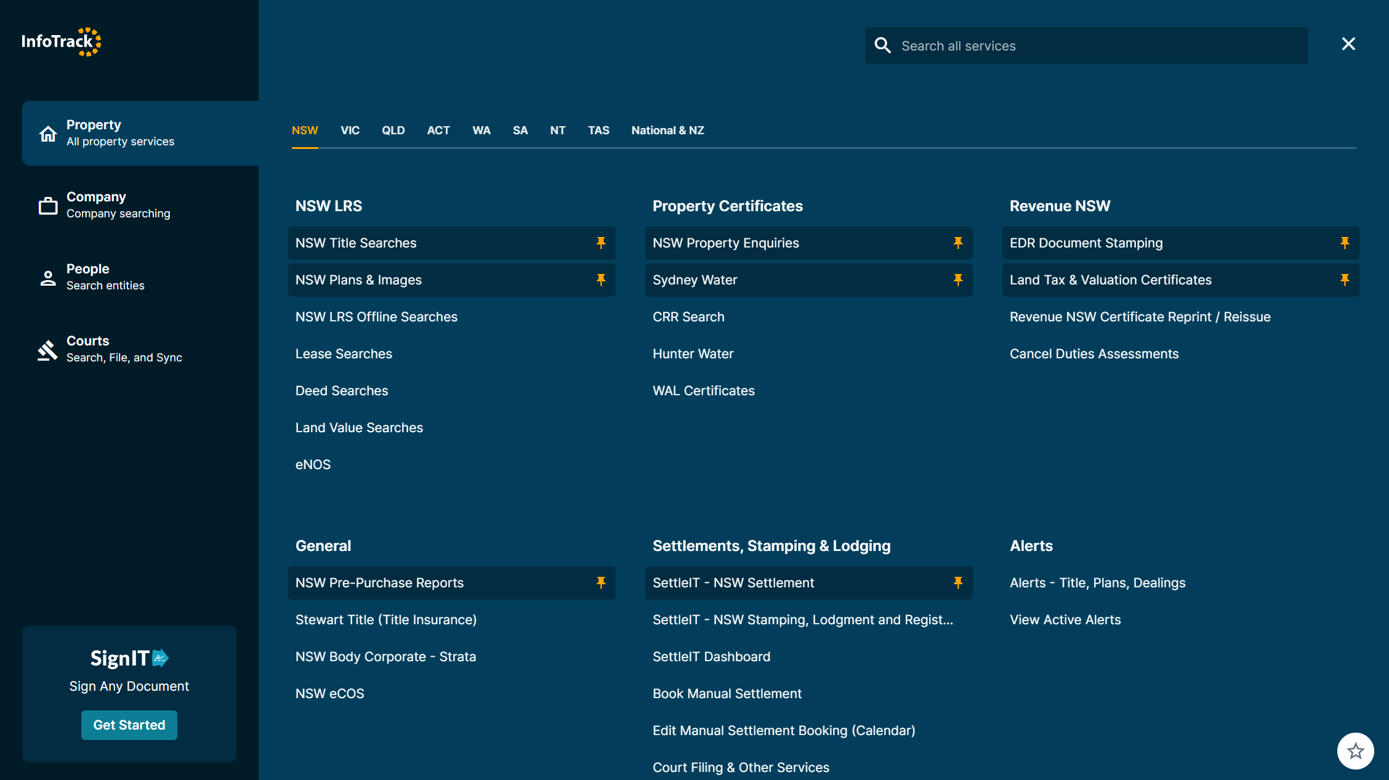This screenshot has width=1389, height=780.
Task: Open the NT tab
Action: click(558, 131)
